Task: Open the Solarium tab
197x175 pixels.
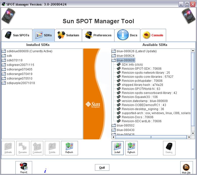Action: pos(68,35)
